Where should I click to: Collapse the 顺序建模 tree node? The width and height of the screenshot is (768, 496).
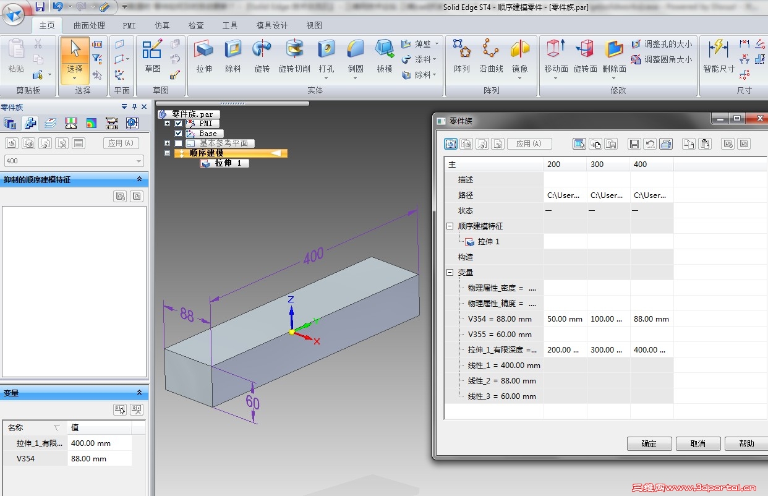(x=167, y=153)
